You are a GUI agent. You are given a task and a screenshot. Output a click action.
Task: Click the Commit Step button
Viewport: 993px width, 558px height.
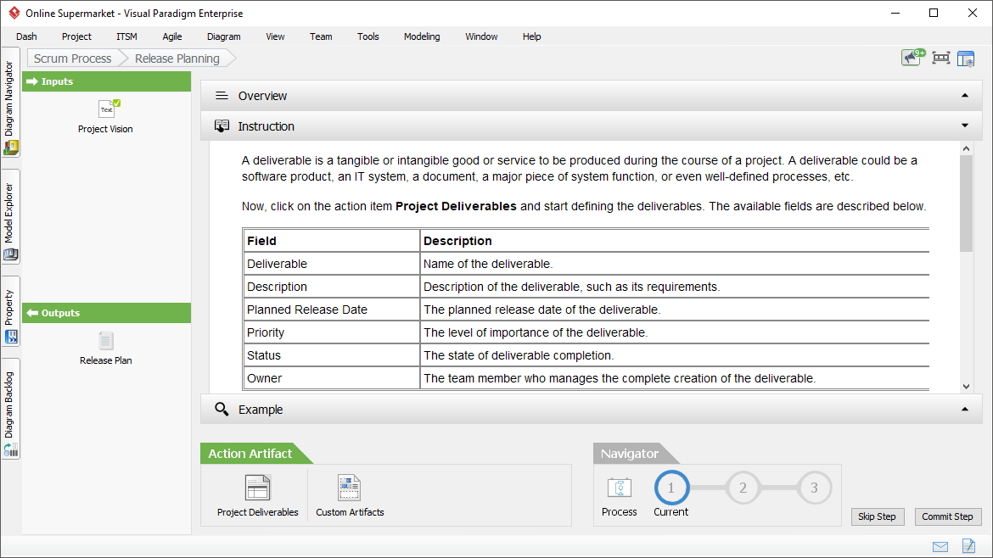point(947,517)
